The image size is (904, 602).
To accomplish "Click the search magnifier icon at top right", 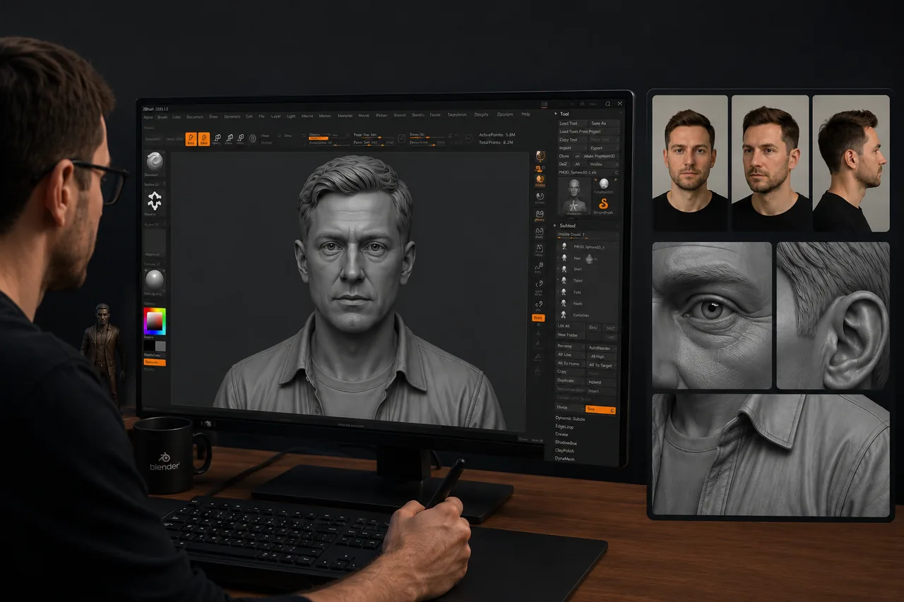I will tap(607, 103).
